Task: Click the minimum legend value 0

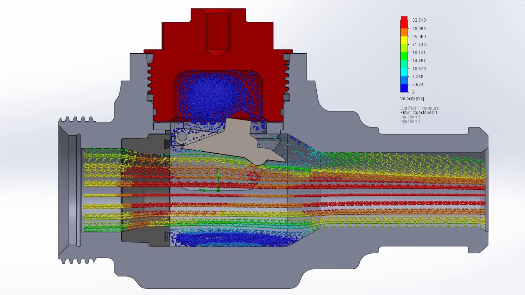Action: (413, 92)
